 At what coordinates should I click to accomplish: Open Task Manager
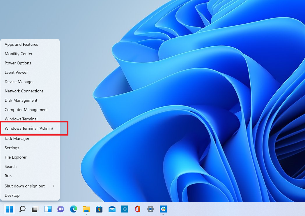click(17, 138)
